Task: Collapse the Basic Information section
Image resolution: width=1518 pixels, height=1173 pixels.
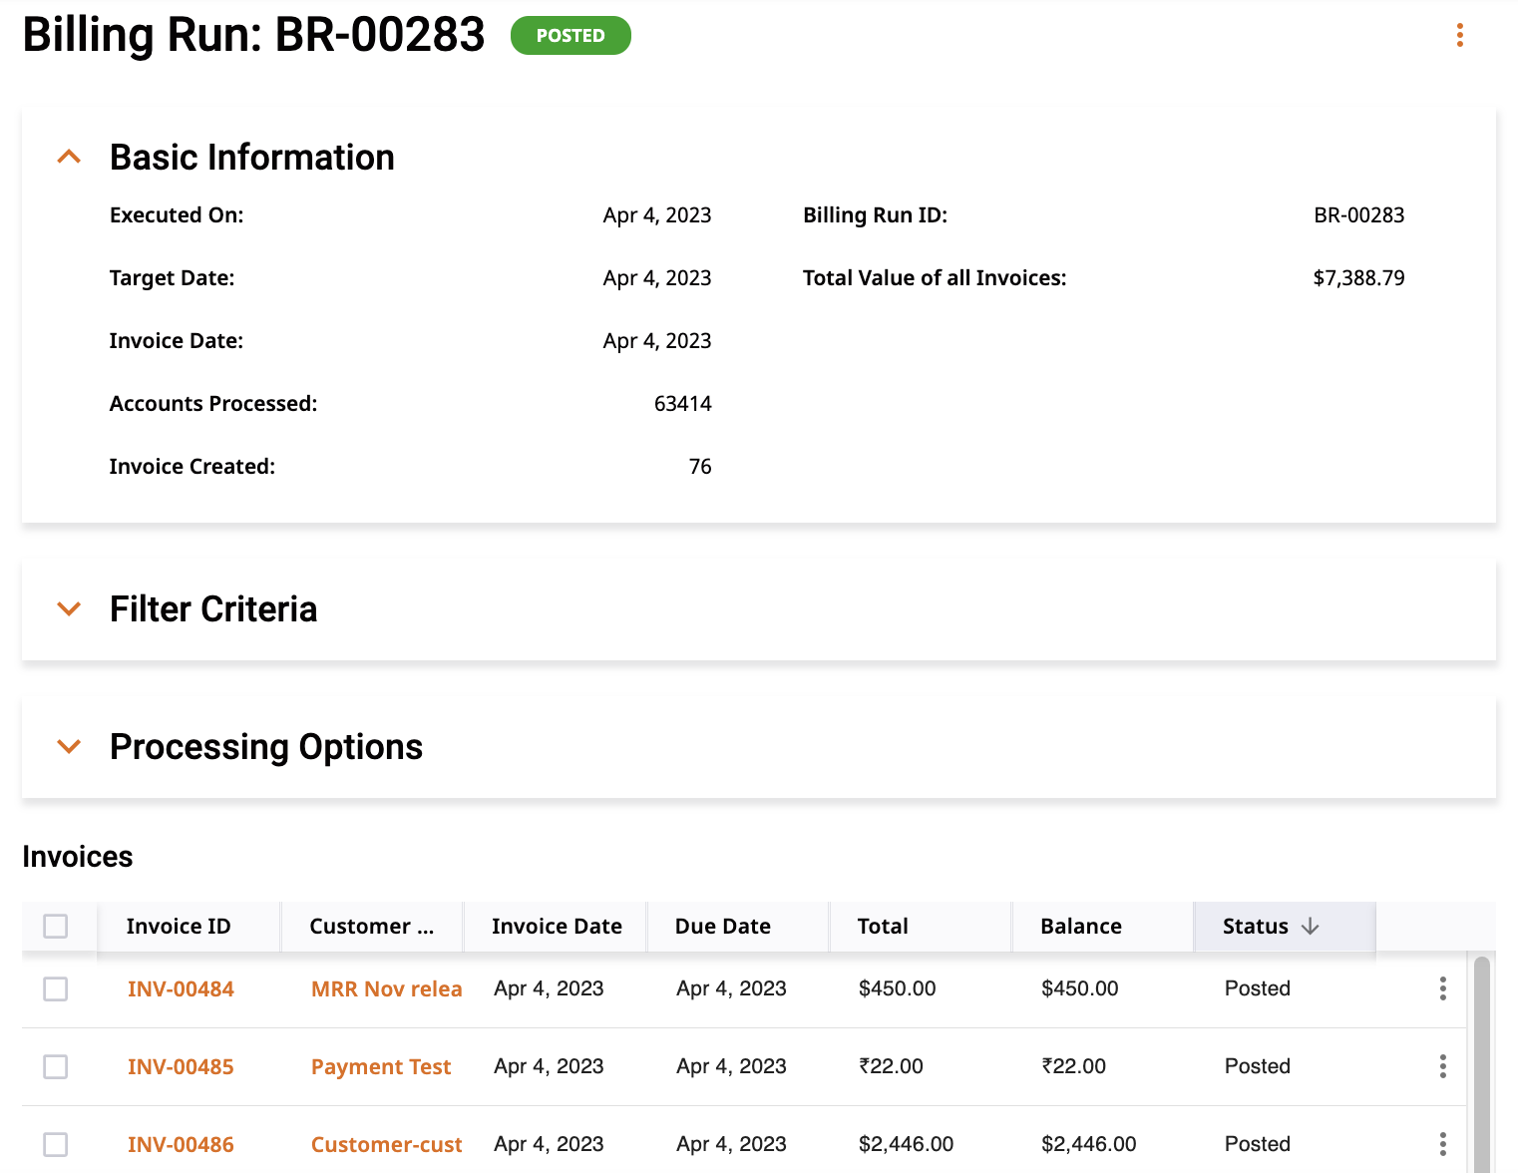Action: pyautogui.click(x=69, y=158)
